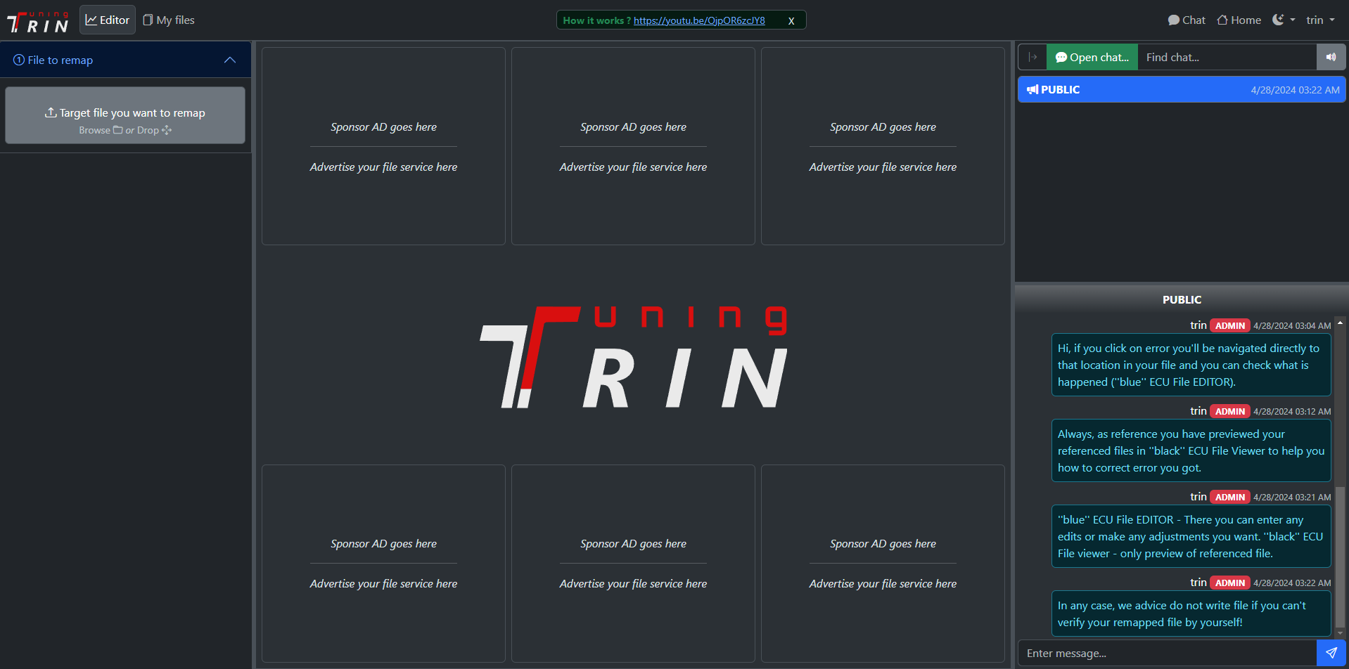The height and width of the screenshot is (669, 1349).
Task: Click the top-left Sponsor AD placeholder
Action: coord(383,146)
